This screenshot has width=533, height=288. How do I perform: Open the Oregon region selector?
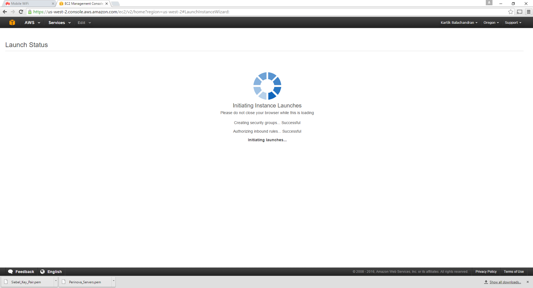(491, 23)
